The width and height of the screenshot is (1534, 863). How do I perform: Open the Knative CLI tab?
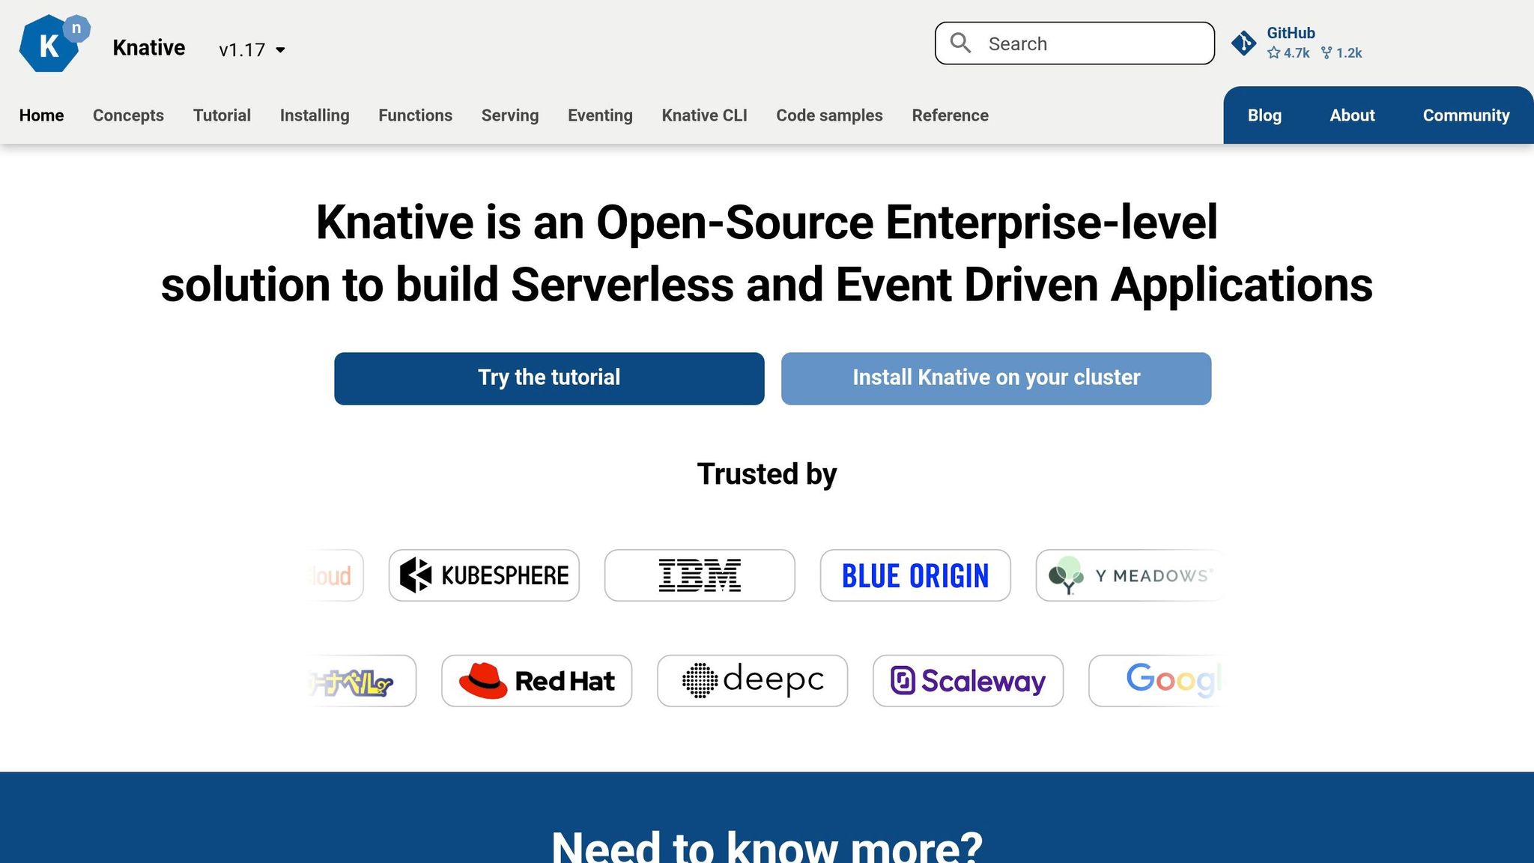[x=704, y=115]
